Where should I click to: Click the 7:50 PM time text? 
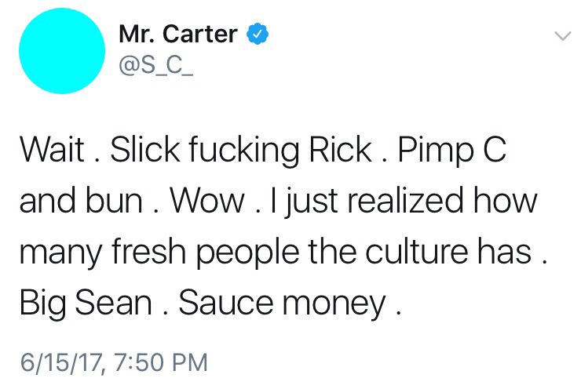coord(160,362)
